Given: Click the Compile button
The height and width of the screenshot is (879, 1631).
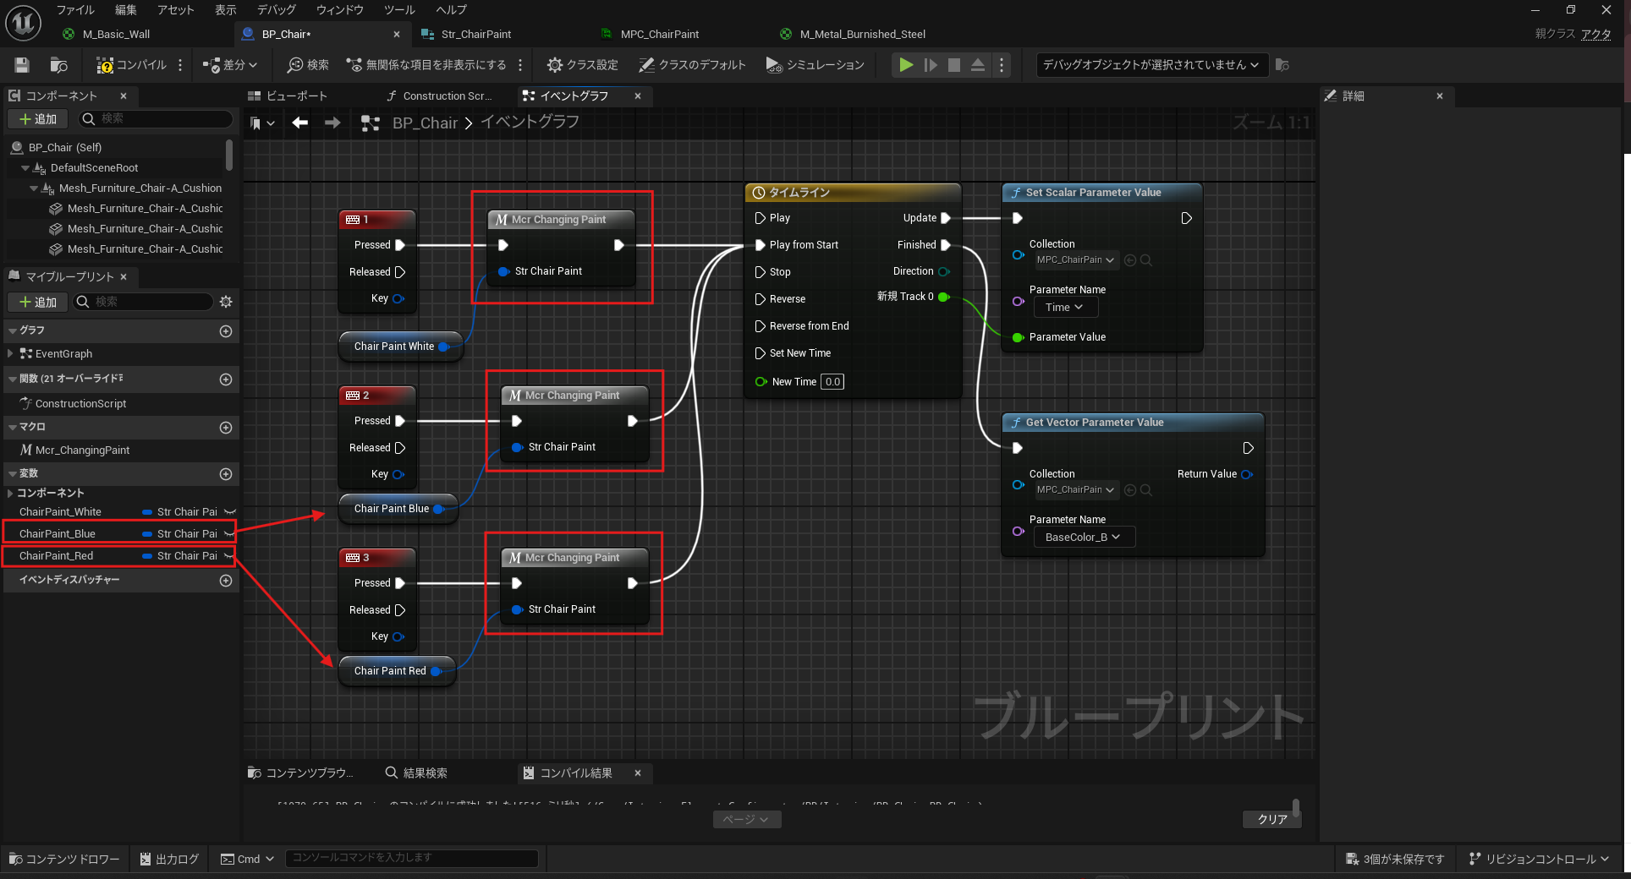Looking at the screenshot, I should (x=131, y=65).
